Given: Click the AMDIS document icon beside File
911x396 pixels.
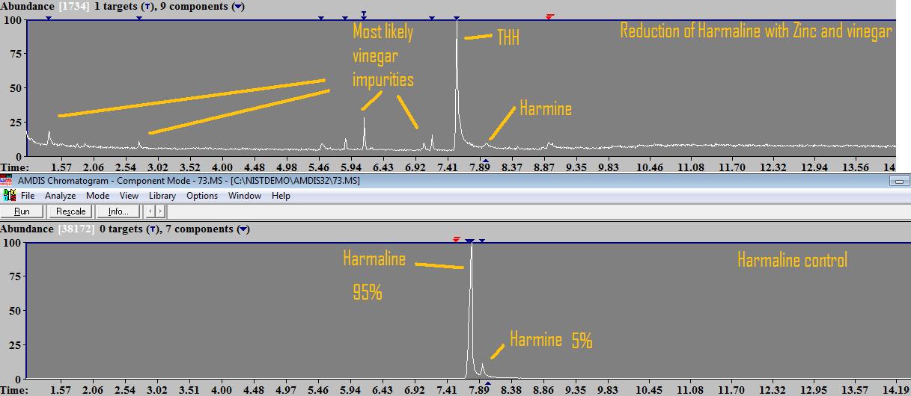Looking at the screenshot, I should [x=9, y=196].
